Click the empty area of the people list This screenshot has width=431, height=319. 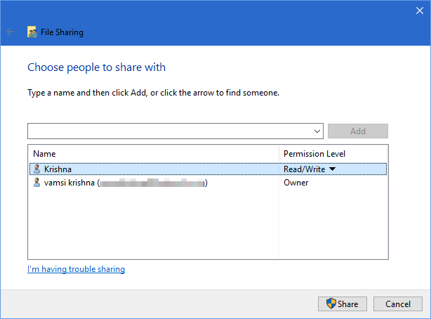point(153,225)
